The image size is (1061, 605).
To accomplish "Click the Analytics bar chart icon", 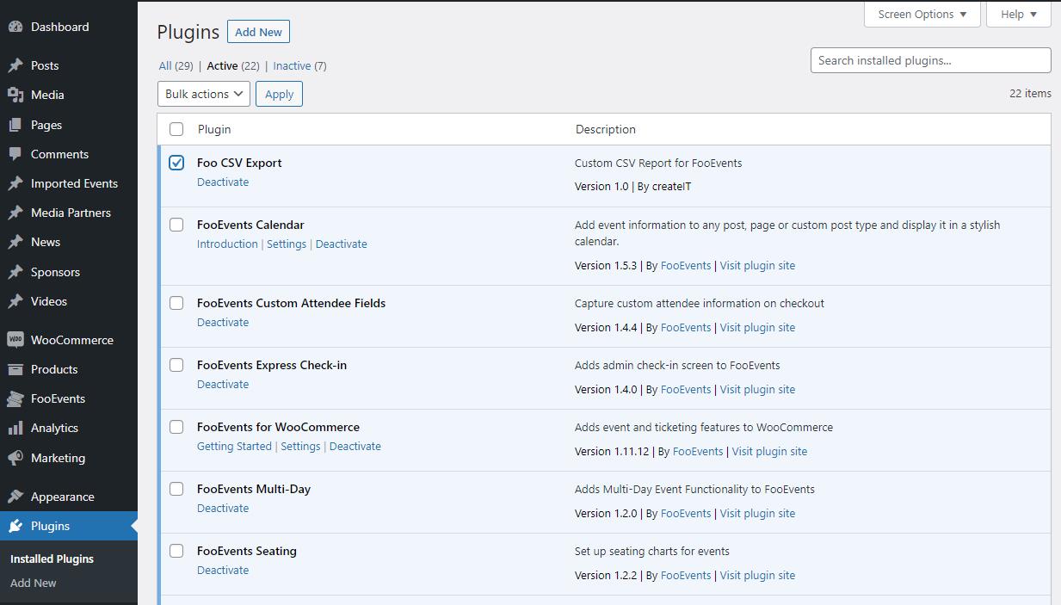I will click(x=15, y=428).
